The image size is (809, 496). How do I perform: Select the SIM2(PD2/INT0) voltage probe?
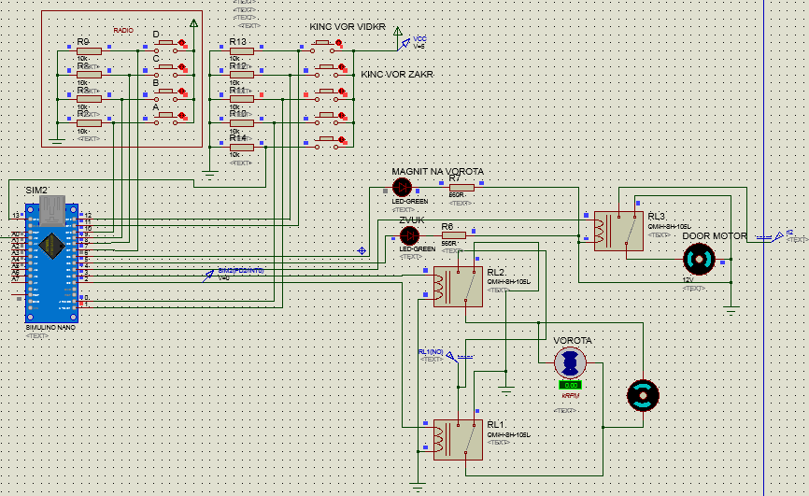coord(208,276)
